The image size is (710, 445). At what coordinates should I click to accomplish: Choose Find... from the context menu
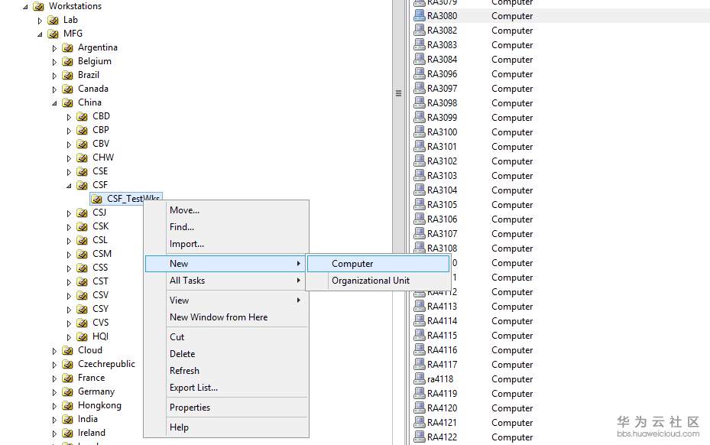click(226, 227)
